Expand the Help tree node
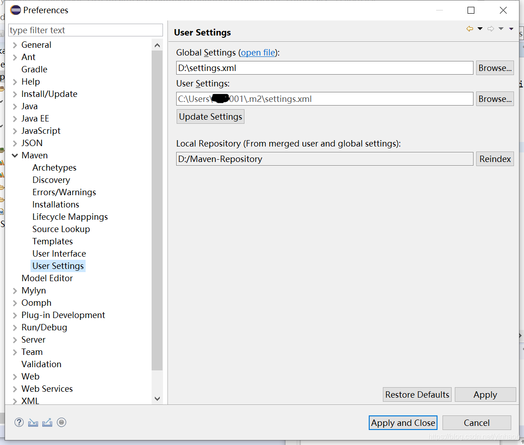 pos(15,82)
